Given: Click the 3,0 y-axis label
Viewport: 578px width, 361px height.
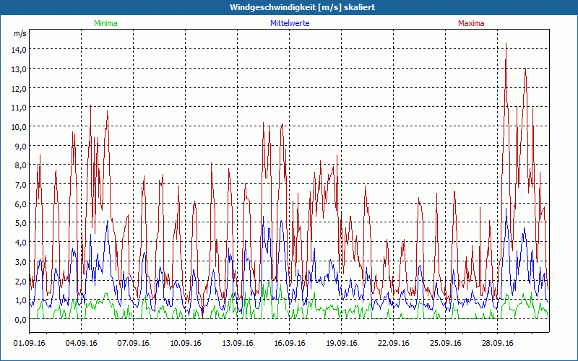Looking at the screenshot, I should (21, 262).
